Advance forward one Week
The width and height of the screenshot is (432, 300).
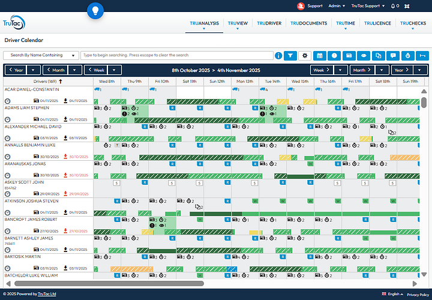tap(322, 70)
